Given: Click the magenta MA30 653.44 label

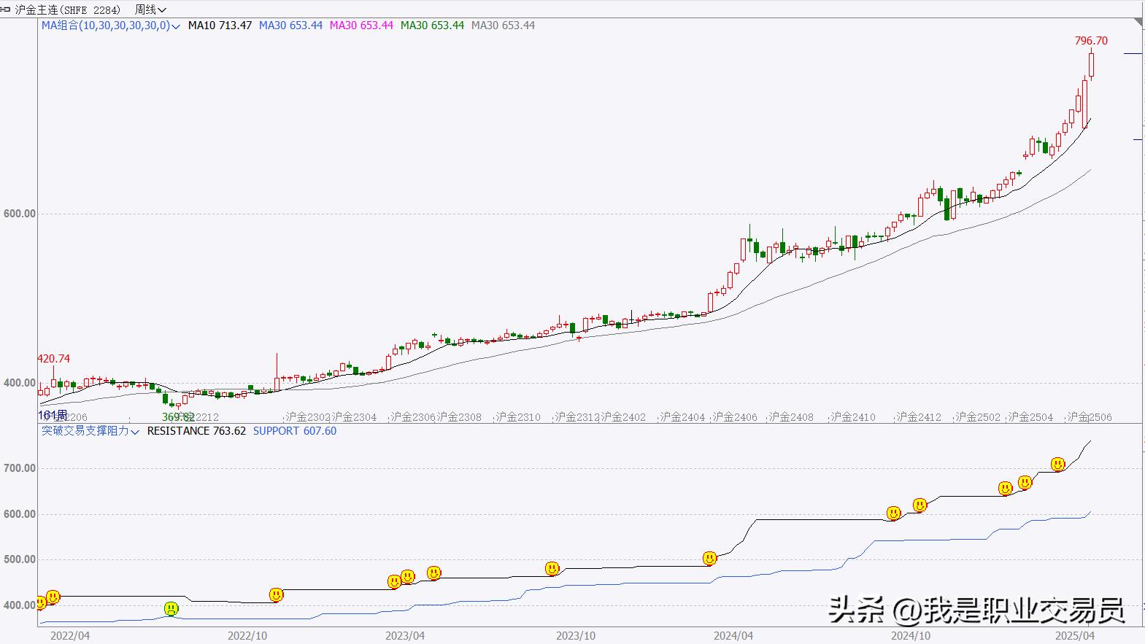Looking at the screenshot, I should click(361, 26).
